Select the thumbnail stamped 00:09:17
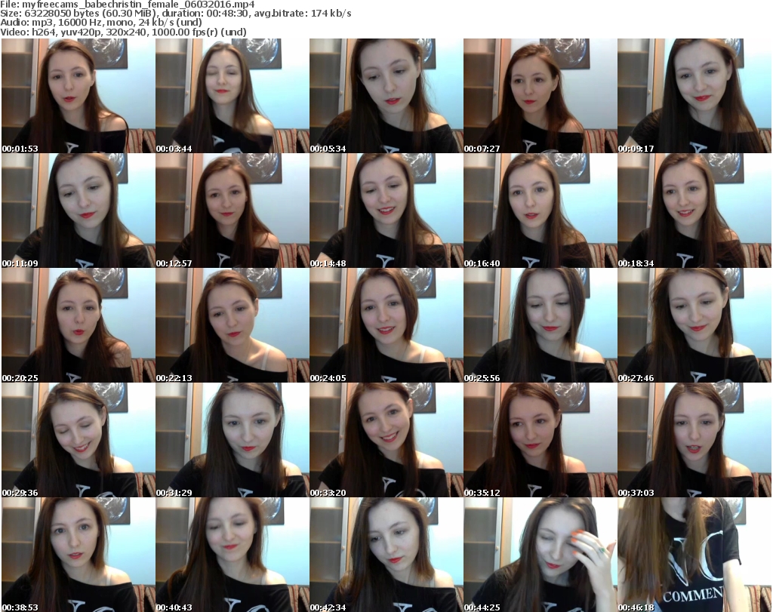Viewport: 773px width, 612px height. 694,96
